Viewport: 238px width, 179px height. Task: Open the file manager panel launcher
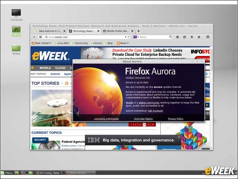pyautogui.click(x=31, y=173)
